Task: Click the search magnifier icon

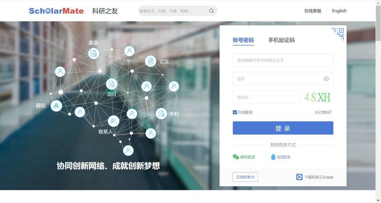Action: [x=211, y=11]
